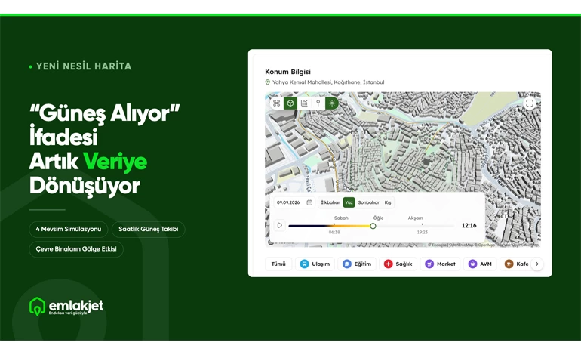Play the sunlight simulation

280,225
